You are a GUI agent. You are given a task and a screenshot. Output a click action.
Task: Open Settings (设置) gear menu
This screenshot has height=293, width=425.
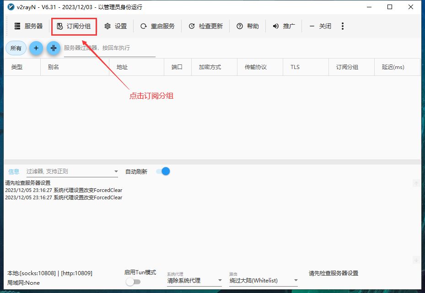108,27
